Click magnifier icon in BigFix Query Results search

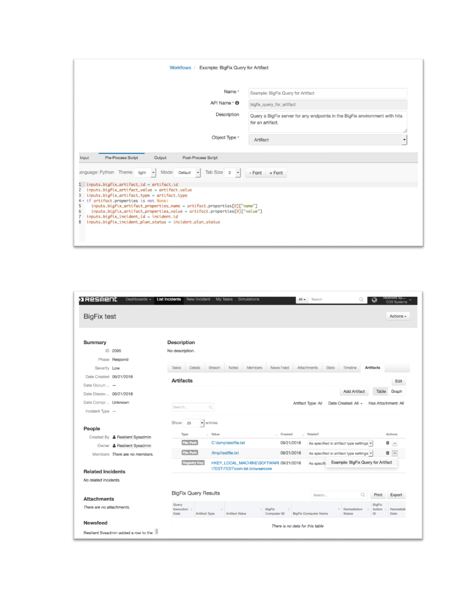(x=362, y=495)
